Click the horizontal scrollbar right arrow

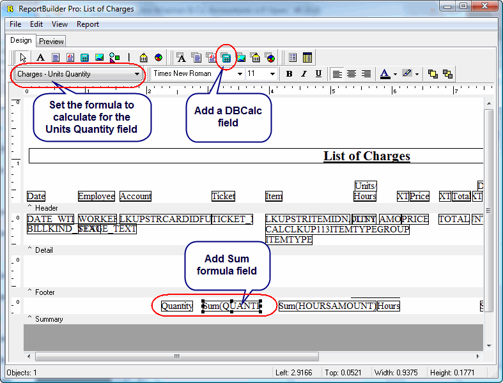click(x=479, y=356)
